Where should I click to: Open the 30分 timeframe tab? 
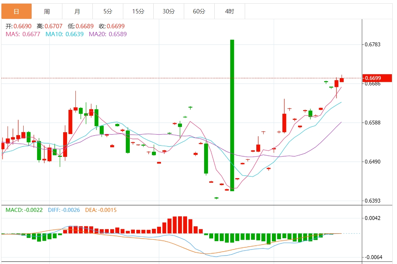pos(169,11)
